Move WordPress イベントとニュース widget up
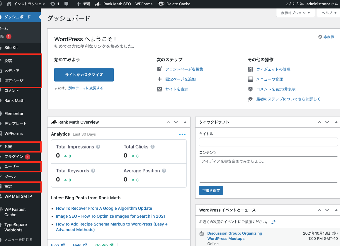340x246 pixels. [x=319, y=210]
